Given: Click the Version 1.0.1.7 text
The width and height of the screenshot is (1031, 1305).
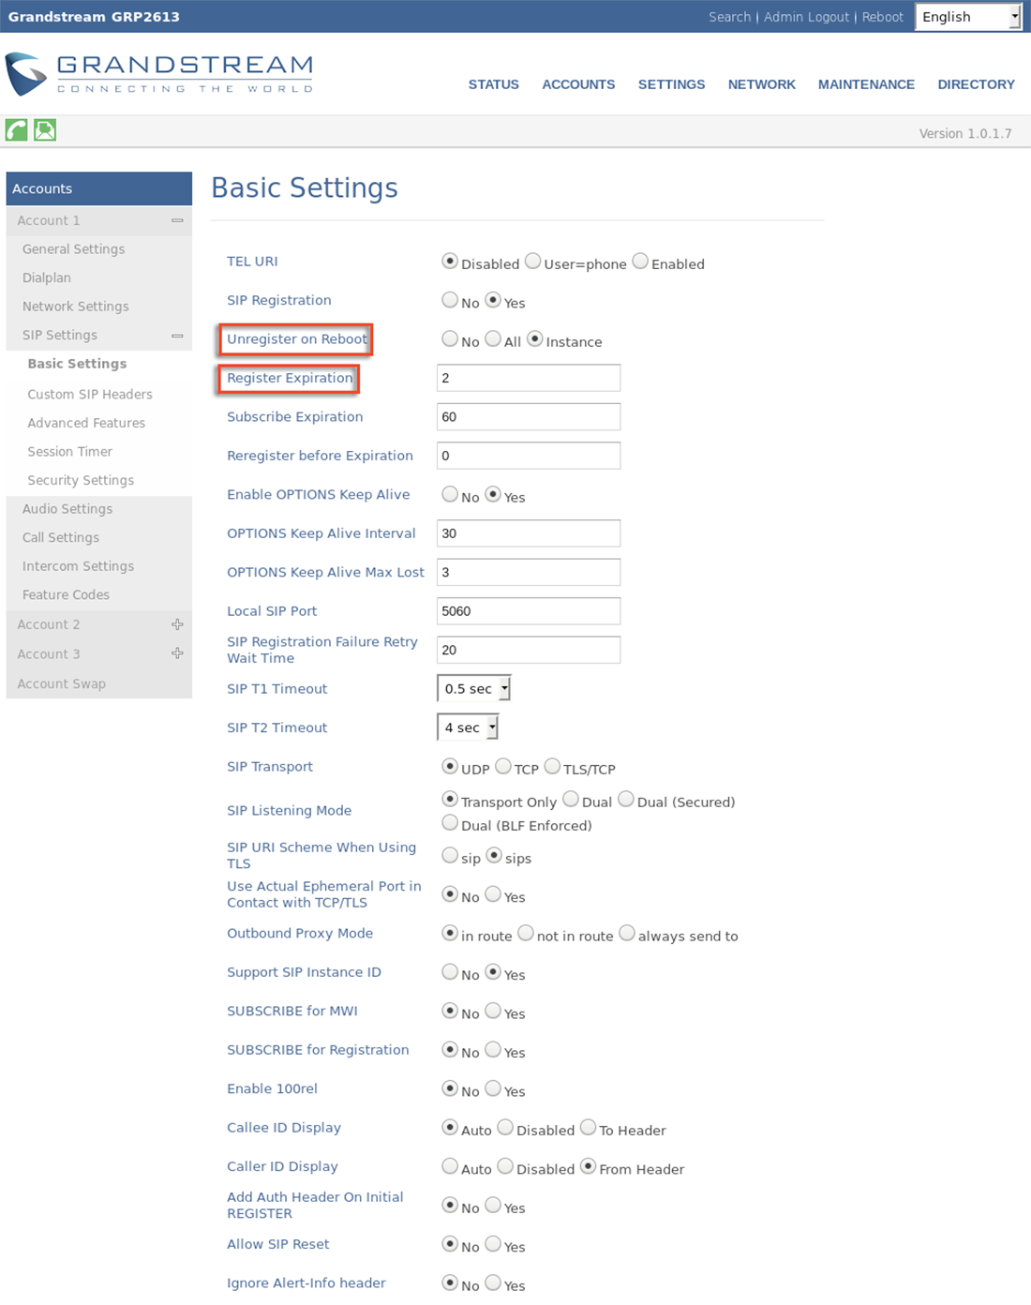Looking at the screenshot, I should [x=965, y=133].
